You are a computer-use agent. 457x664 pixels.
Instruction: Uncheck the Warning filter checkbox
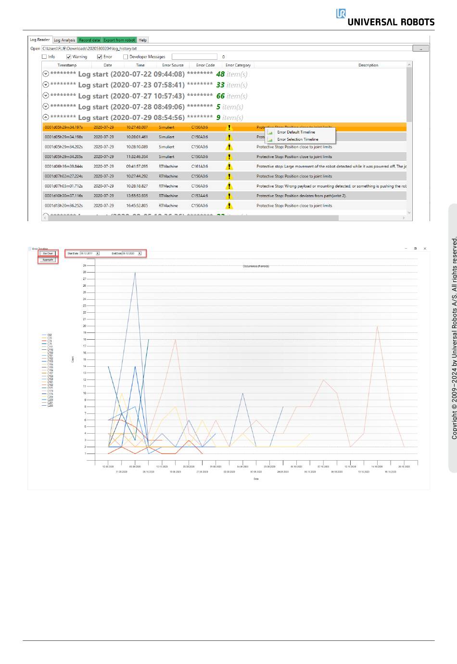click(x=69, y=57)
